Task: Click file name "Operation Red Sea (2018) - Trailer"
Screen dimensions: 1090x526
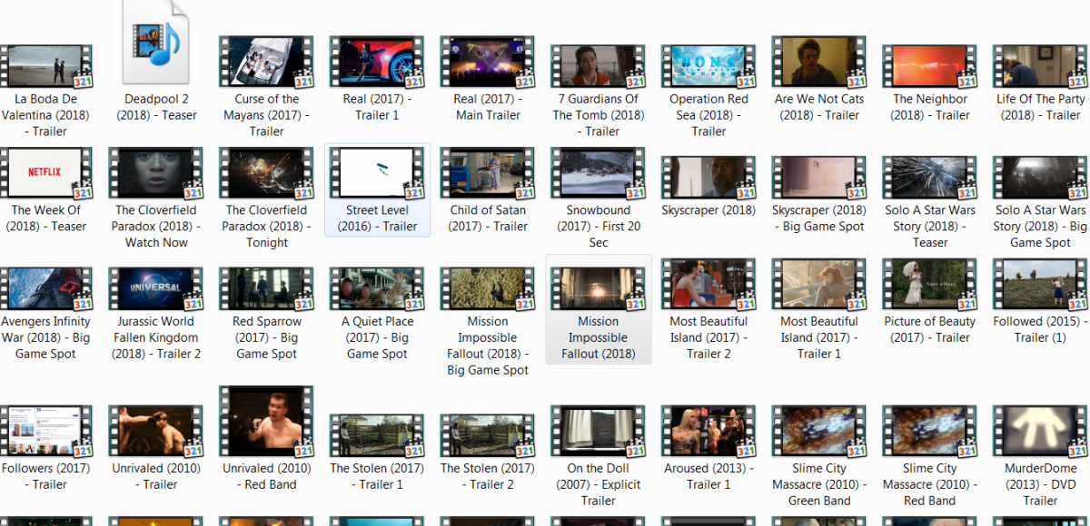Action: (x=709, y=115)
